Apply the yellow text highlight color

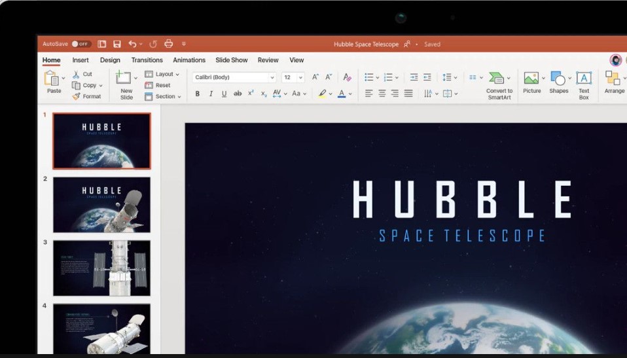(322, 94)
